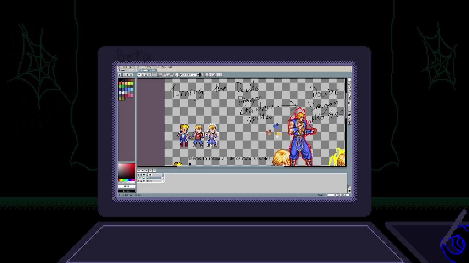The image size is (469, 263).
Task: Click the palette options icon above swatches
Action: [x=131, y=75]
